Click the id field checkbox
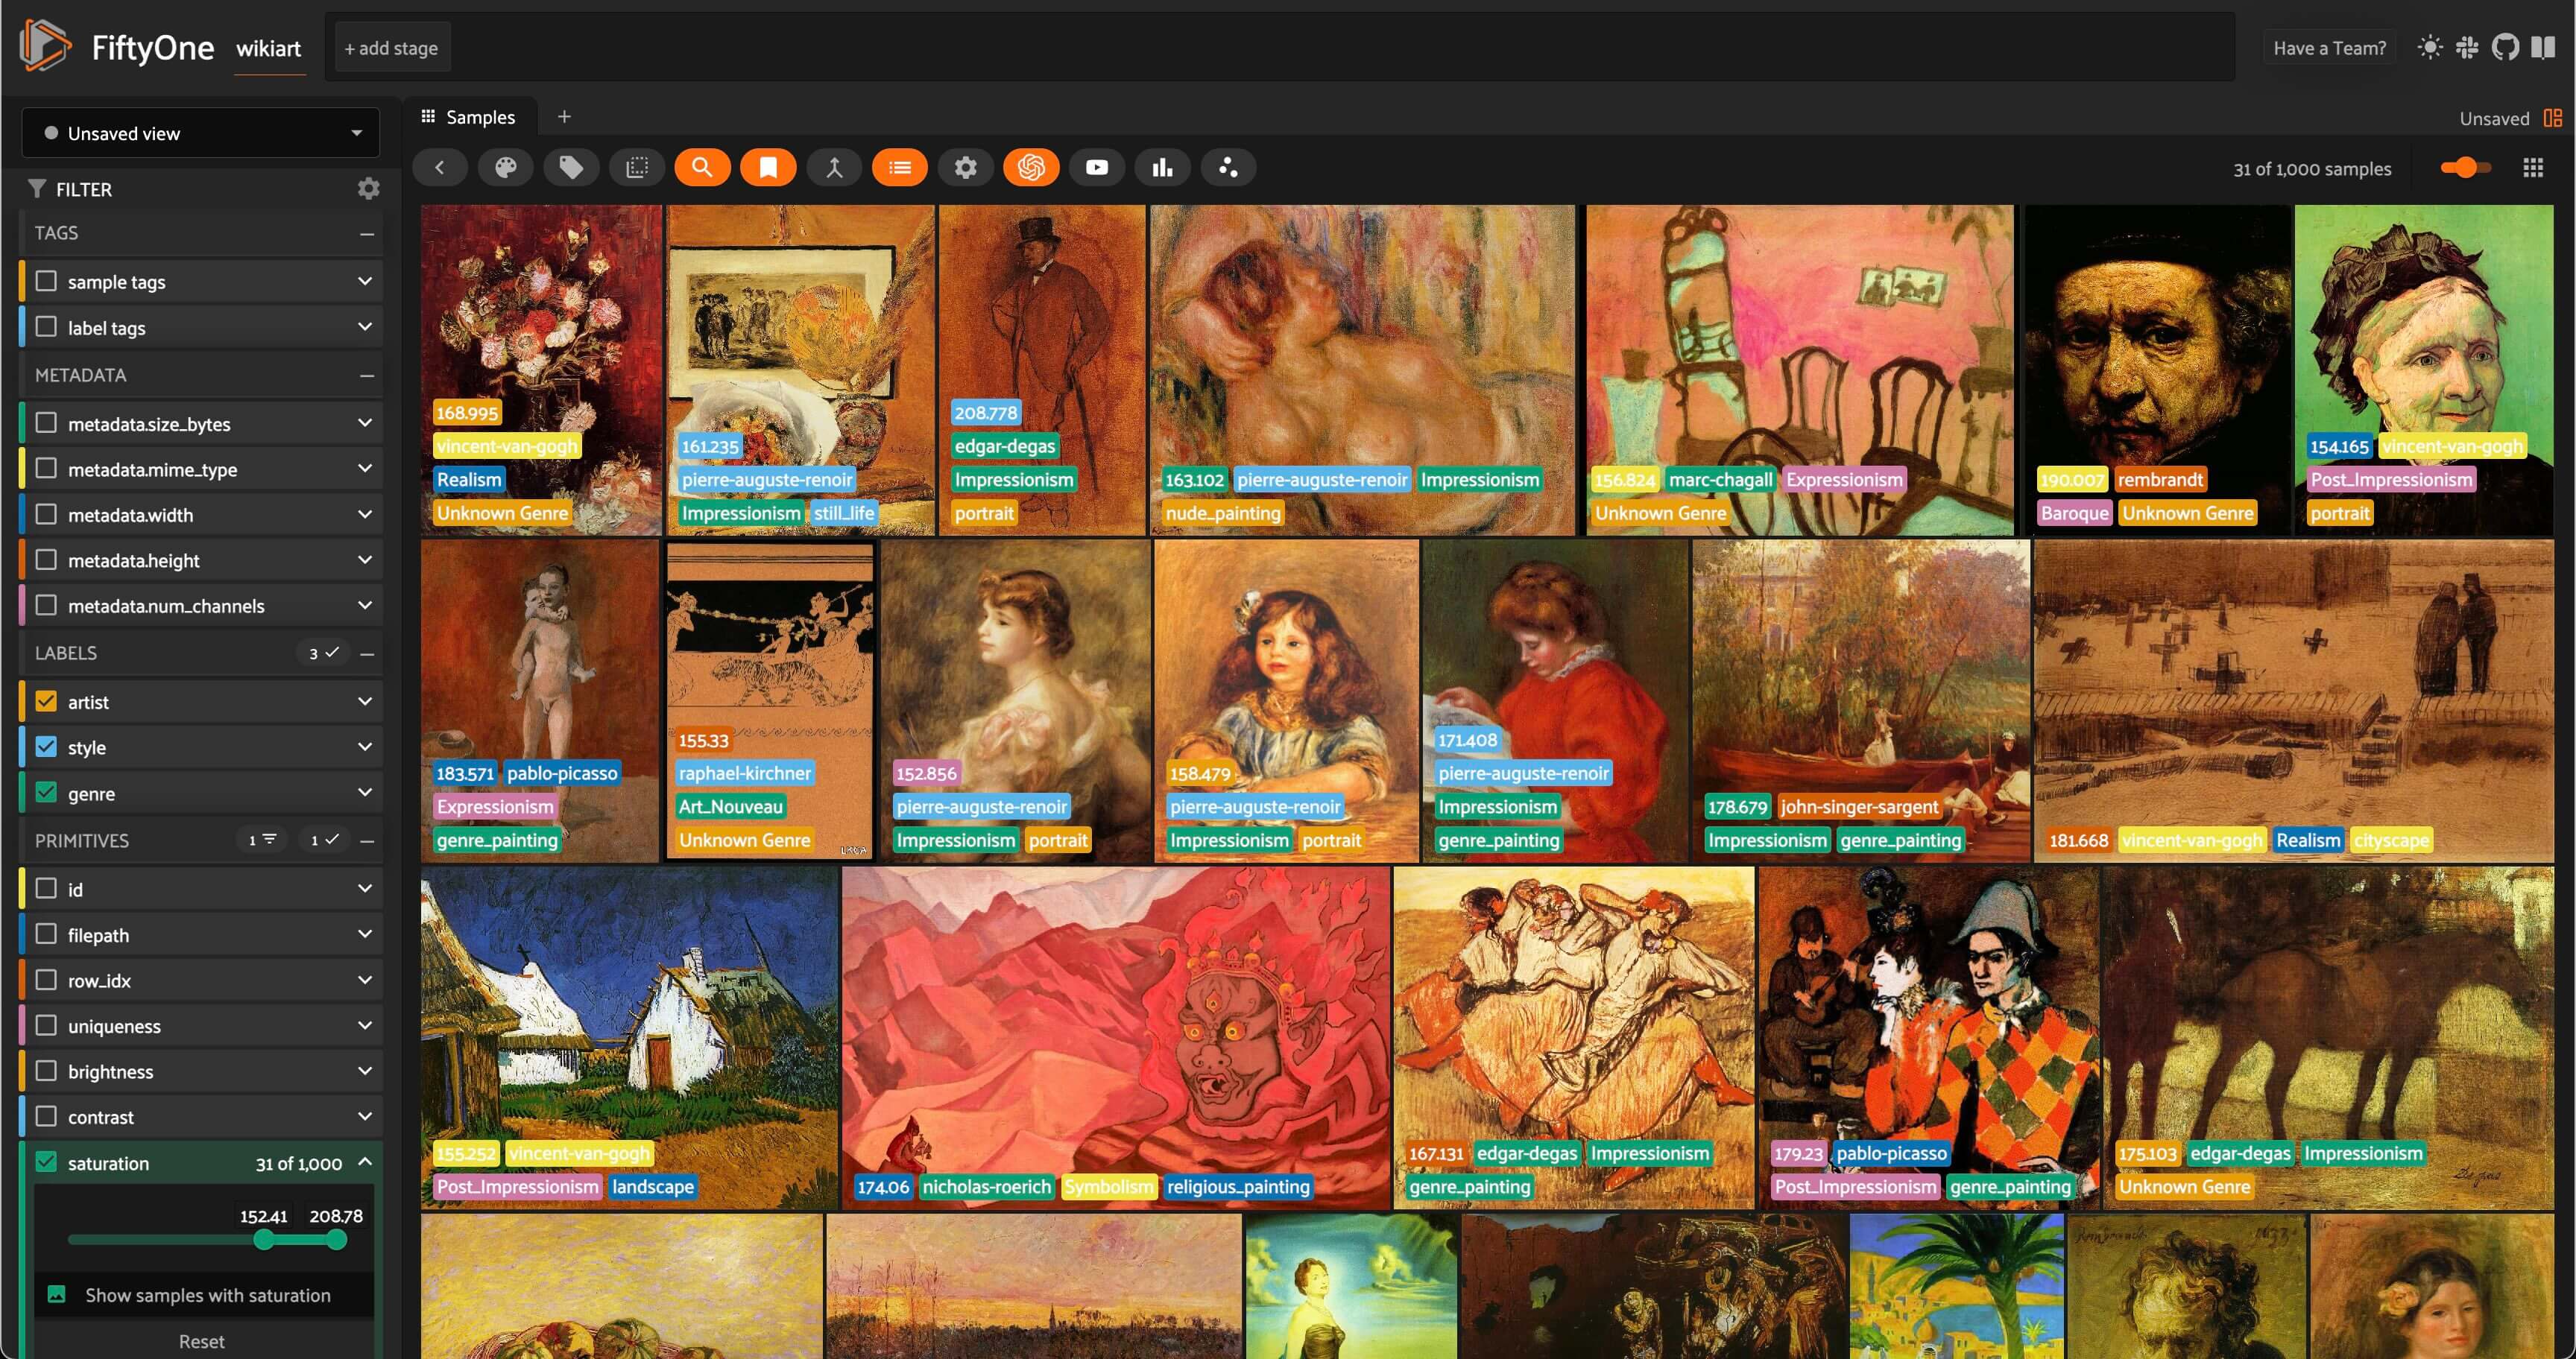Image resolution: width=2576 pixels, height=1359 pixels. 46,888
